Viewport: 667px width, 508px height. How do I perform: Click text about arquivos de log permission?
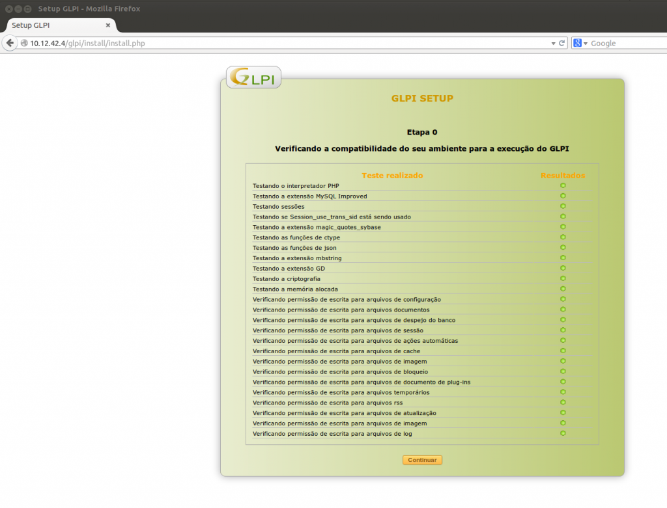coord(332,434)
